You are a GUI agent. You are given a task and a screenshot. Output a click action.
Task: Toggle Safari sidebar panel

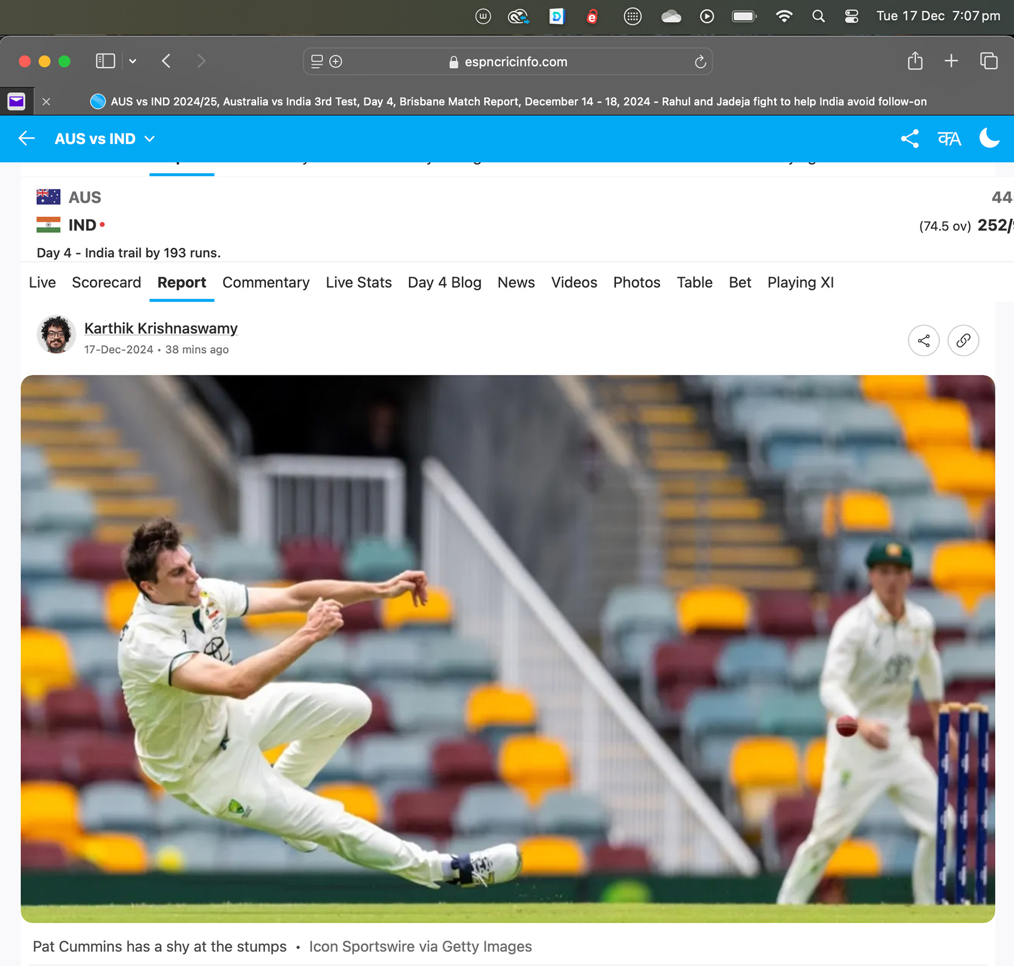click(105, 61)
